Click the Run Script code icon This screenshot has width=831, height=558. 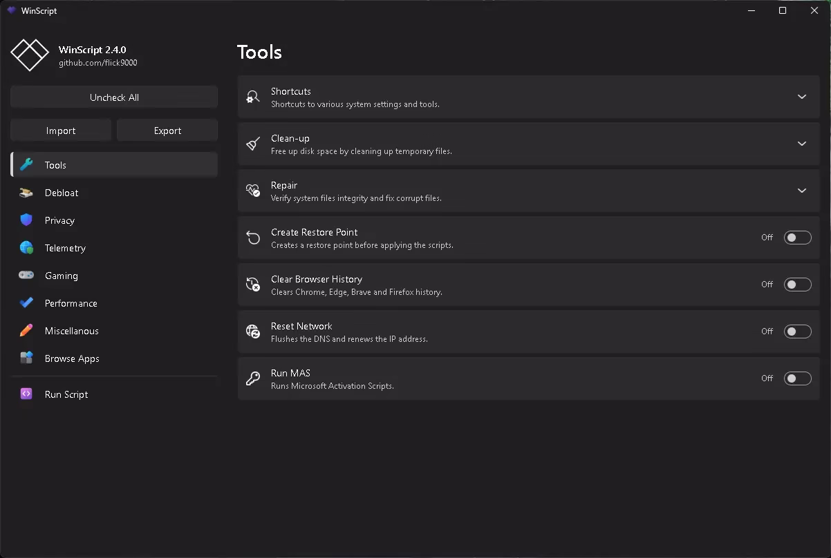pyautogui.click(x=26, y=394)
